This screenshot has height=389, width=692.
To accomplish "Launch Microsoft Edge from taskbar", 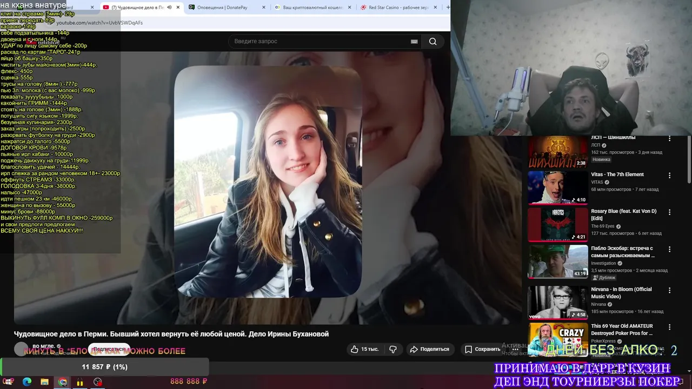I will [27, 382].
